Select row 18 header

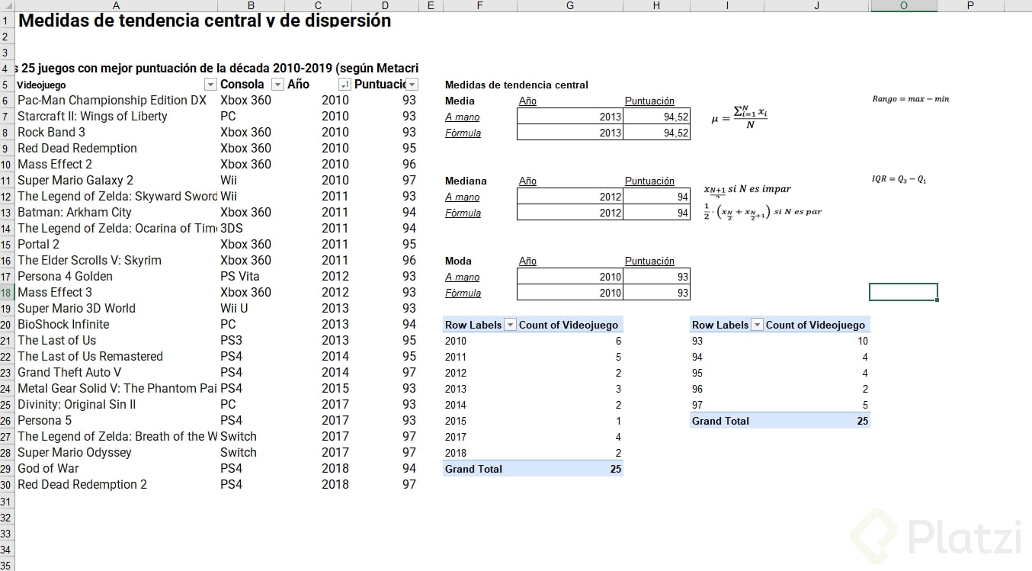pyautogui.click(x=6, y=292)
